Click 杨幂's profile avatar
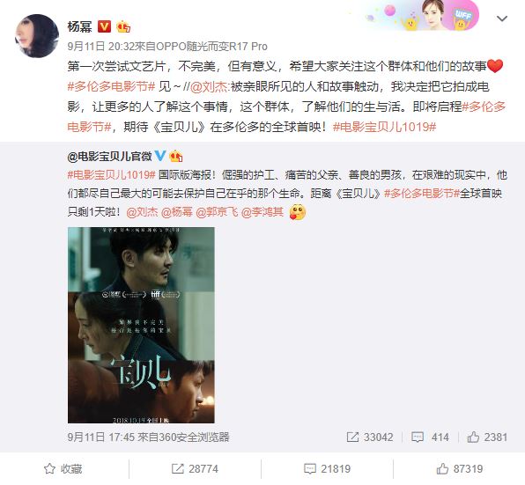525x485 pixels. tap(37, 36)
